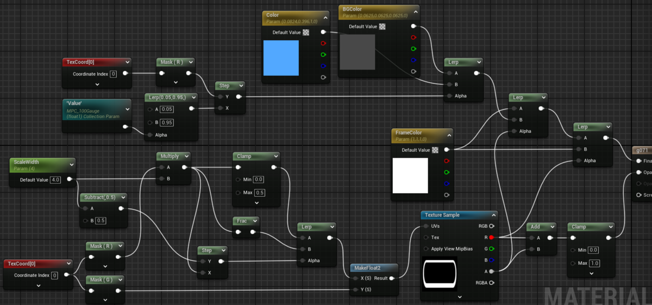Click the green channel pin on FrameColor node
The image size is (652, 305).
(447, 172)
